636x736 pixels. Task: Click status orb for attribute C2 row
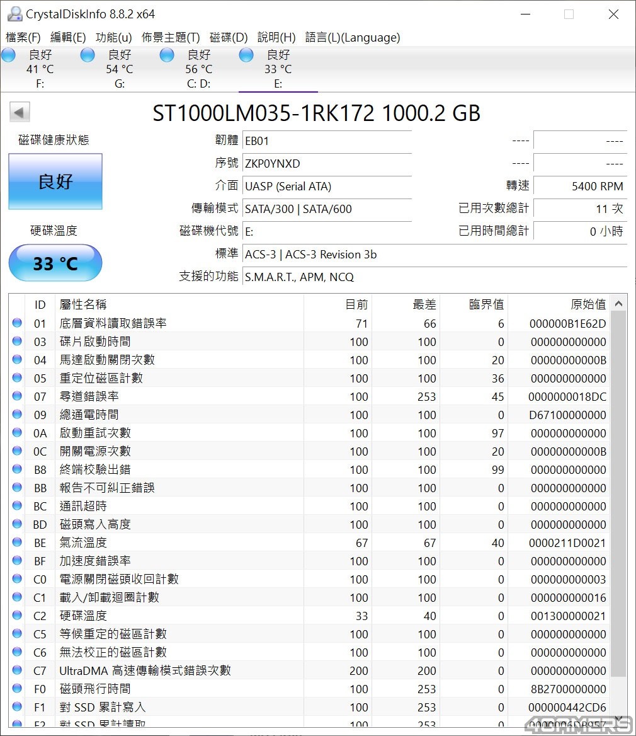(17, 616)
